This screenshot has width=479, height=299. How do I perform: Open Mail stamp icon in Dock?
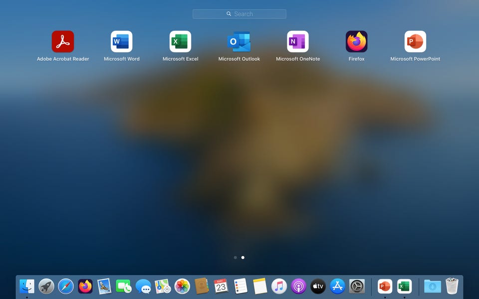pos(104,287)
